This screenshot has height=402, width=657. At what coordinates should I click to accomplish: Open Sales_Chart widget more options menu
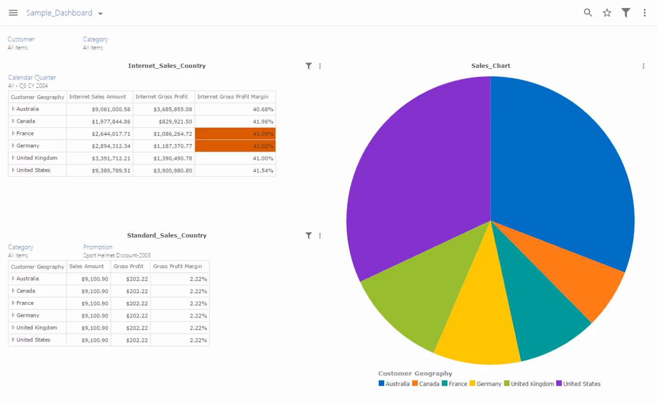click(644, 66)
